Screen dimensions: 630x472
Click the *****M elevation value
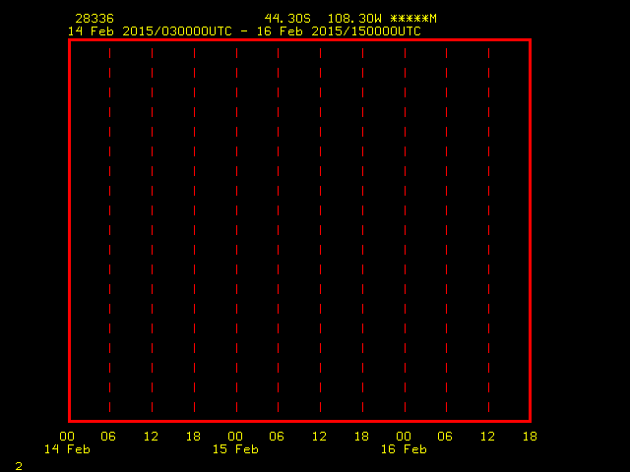(x=413, y=19)
